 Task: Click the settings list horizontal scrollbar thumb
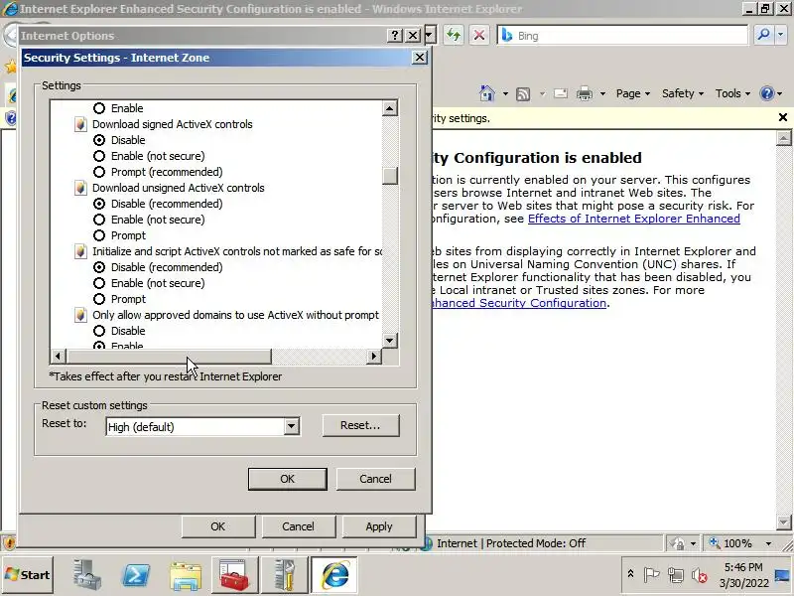(x=169, y=357)
